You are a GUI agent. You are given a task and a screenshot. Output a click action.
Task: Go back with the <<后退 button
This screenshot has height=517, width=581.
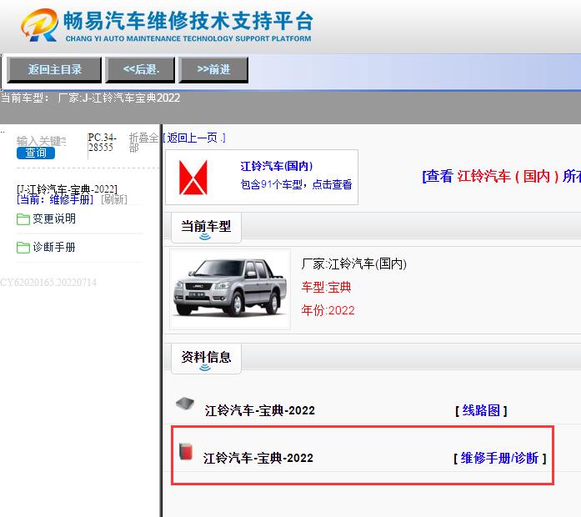tap(140, 69)
